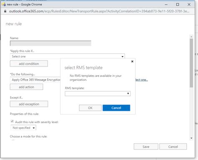Screen dimensions: 198x160
Task: Cancel the new rule window
Action: pyautogui.click(x=173, y=147)
